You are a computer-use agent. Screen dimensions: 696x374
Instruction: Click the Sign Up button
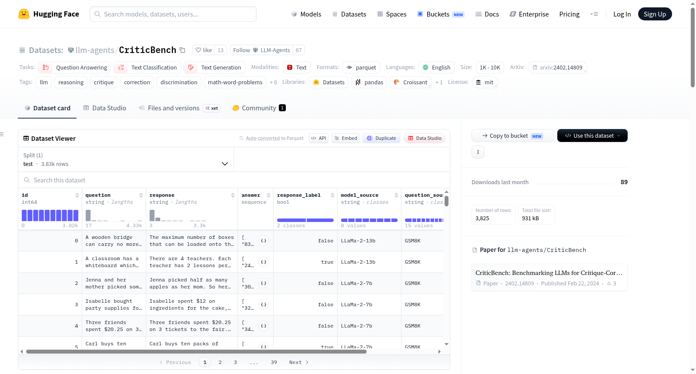click(x=655, y=14)
